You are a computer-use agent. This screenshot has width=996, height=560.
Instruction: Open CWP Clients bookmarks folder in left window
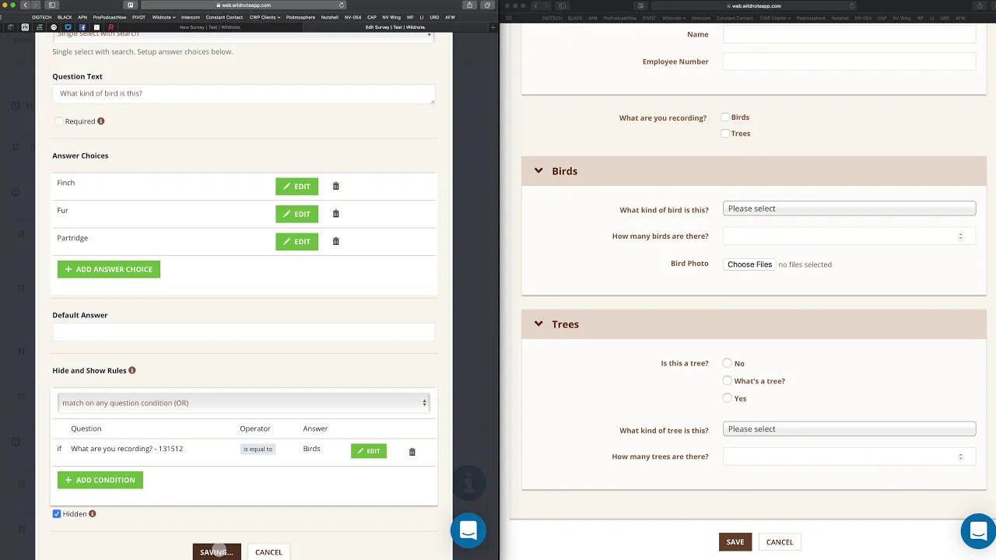pos(265,17)
